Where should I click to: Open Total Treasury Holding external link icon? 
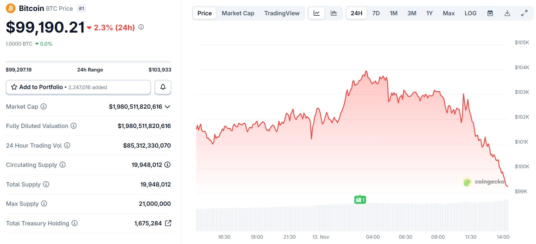coord(168,223)
